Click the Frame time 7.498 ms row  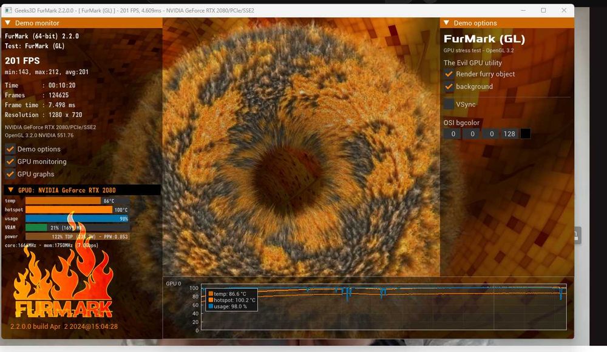[40, 105]
